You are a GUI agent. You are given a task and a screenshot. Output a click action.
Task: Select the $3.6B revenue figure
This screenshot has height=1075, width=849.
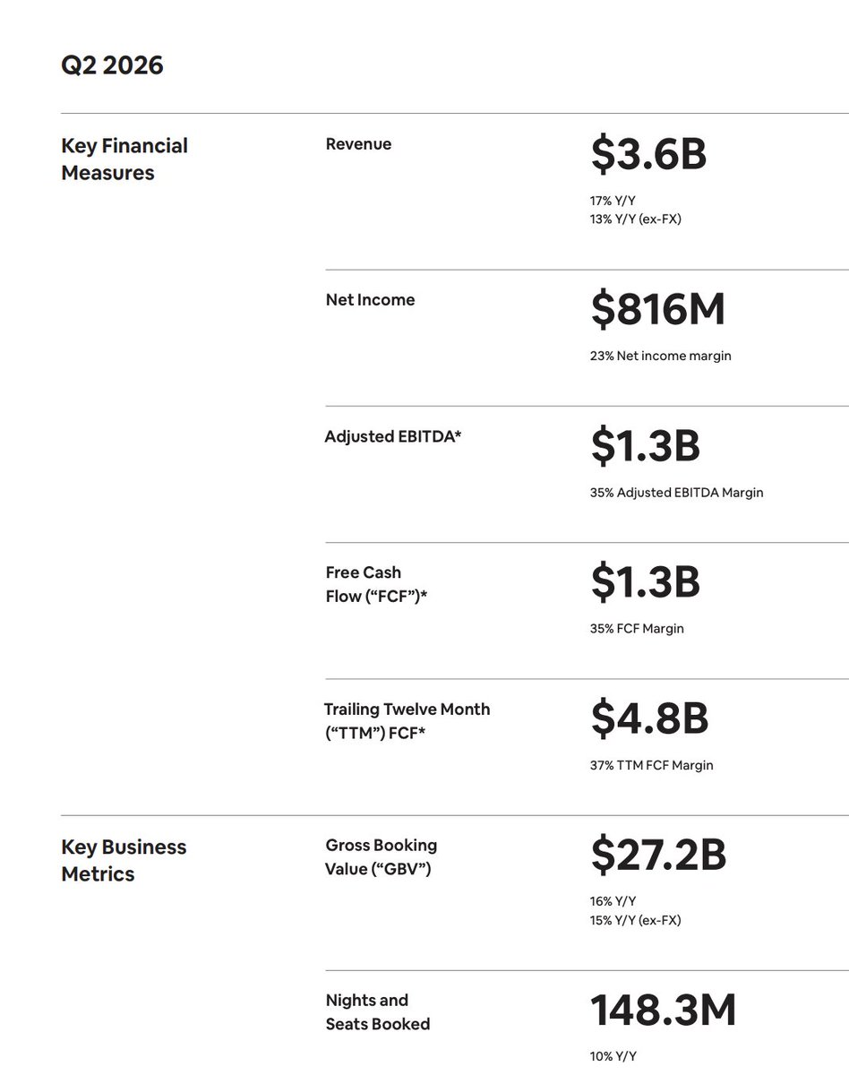(648, 154)
